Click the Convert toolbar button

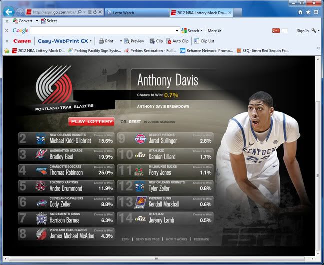[x=22, y=21]
